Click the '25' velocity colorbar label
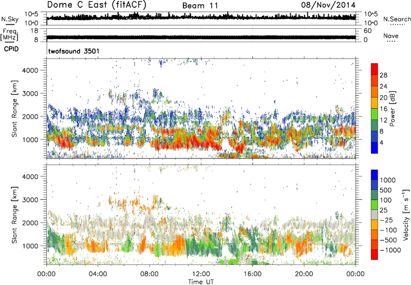This screenshot has width=411, height=285. 383,210
